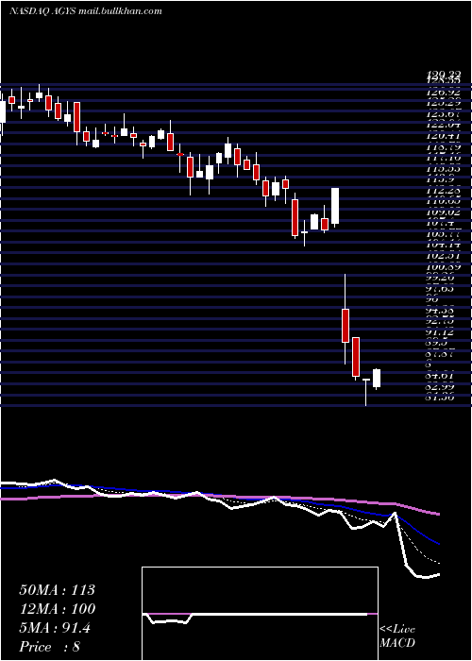
Task: Click the <<Live MACD label
Action: (x=397, y=636)
